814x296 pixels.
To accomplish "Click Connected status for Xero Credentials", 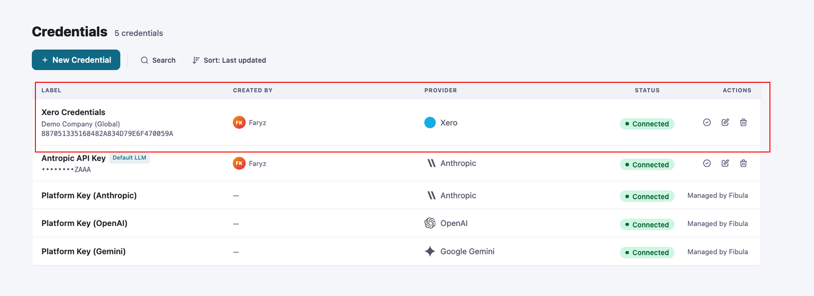I will click(647, 124).
